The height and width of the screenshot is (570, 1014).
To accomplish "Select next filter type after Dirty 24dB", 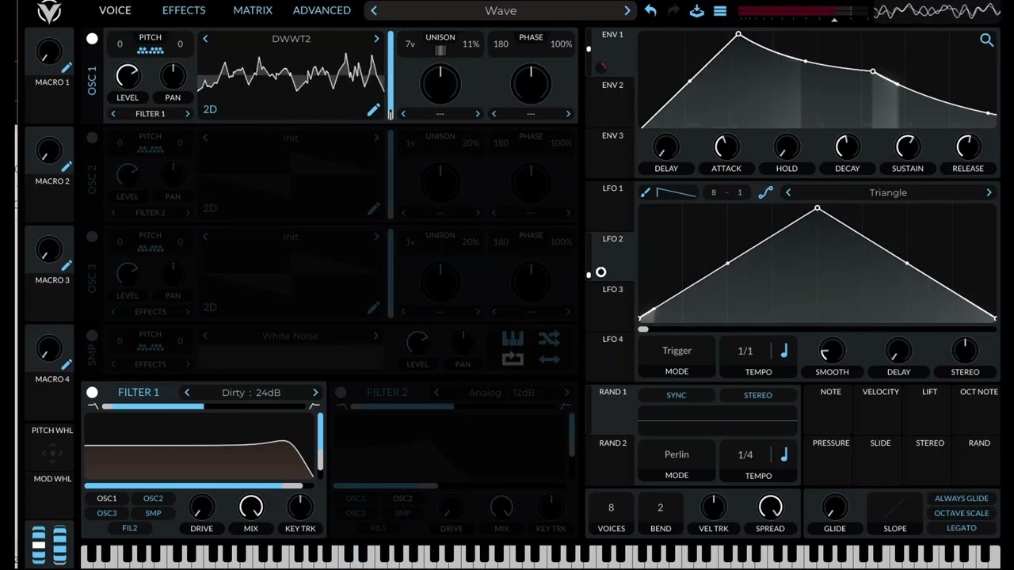I will [x=315, y=393].
